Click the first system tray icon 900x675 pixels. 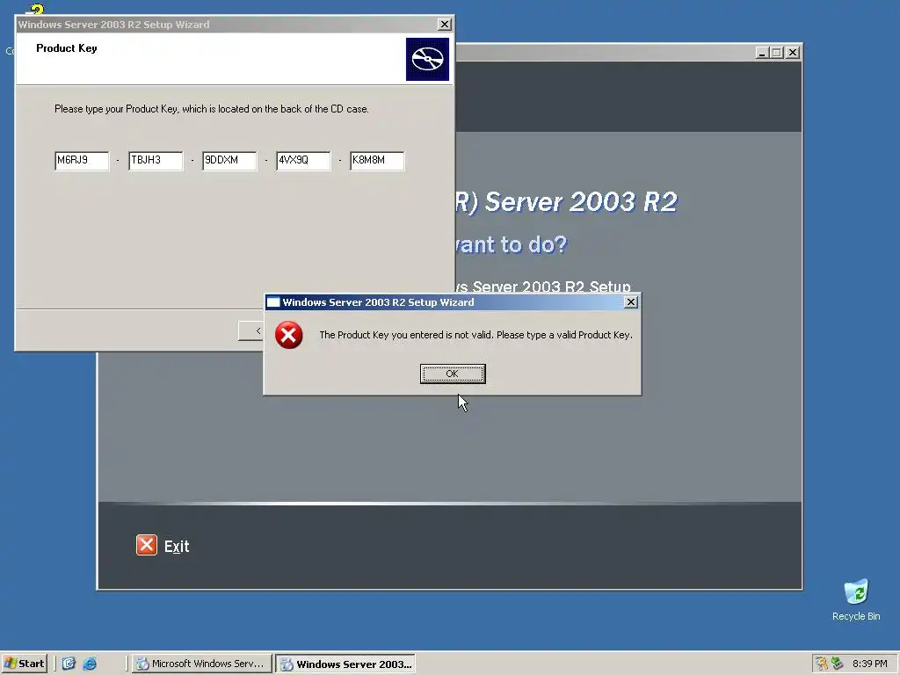[x=822, y=664]
